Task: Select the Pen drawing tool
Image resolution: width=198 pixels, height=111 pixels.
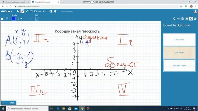Action: click(x=22, y=11)
